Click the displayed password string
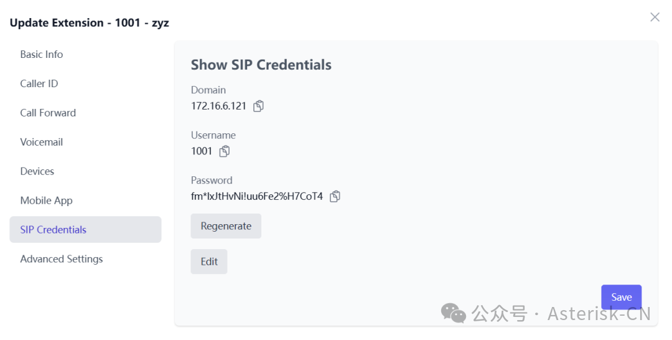672x340 pixels. 257,197
